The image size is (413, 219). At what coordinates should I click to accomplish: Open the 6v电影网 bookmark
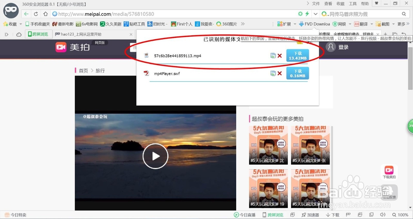tap(87, 24)
